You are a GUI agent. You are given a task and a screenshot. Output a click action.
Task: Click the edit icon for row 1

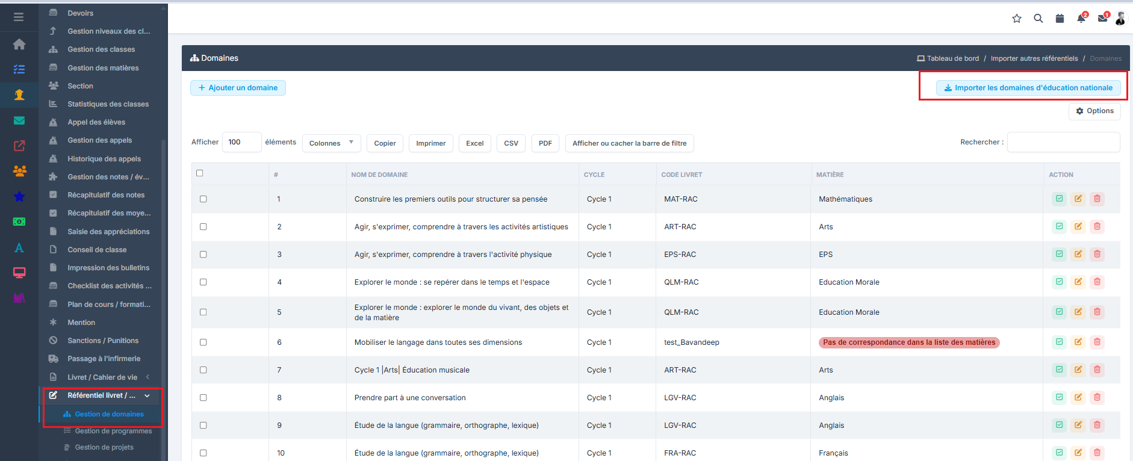click(1078, 199)
